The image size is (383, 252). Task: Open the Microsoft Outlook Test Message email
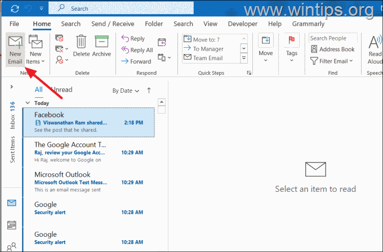pyautogui.click(x=88, y=182)
